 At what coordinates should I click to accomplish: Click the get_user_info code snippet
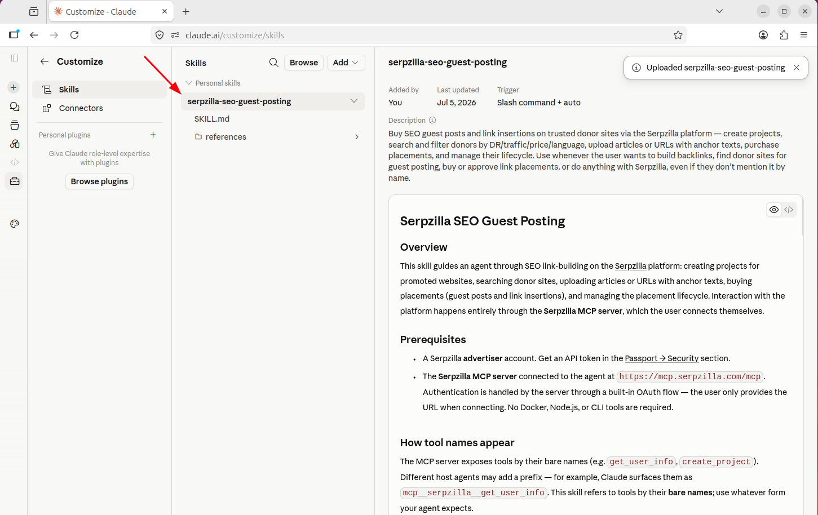[642, 462]
